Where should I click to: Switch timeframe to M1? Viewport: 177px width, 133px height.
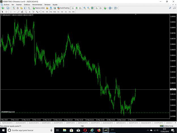43,12
